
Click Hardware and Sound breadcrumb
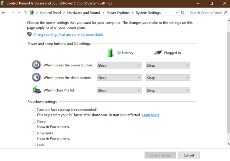point(83,13)
